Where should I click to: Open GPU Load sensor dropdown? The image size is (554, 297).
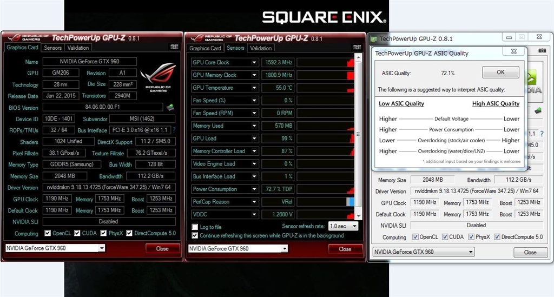pyautogui.click(x=254, y=138)
